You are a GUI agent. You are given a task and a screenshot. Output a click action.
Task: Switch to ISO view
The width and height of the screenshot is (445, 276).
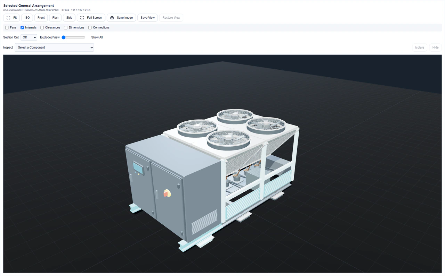point(27,18)
